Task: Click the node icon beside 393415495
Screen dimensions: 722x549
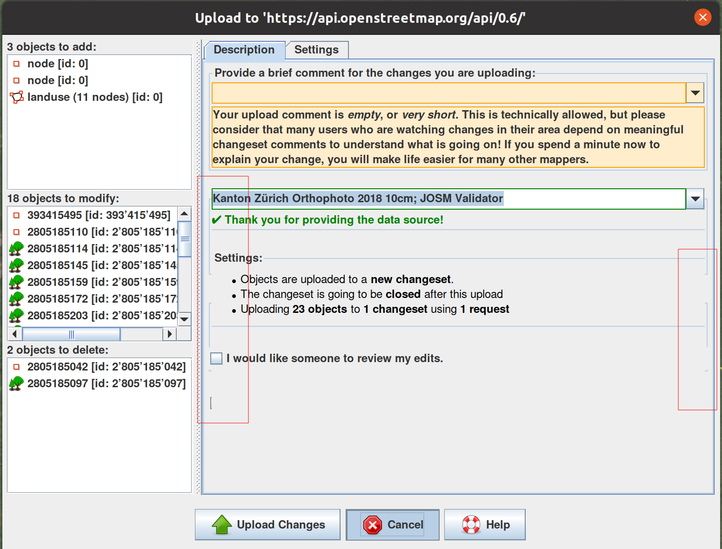Action: pyautogui.click(x=17, y=215)
